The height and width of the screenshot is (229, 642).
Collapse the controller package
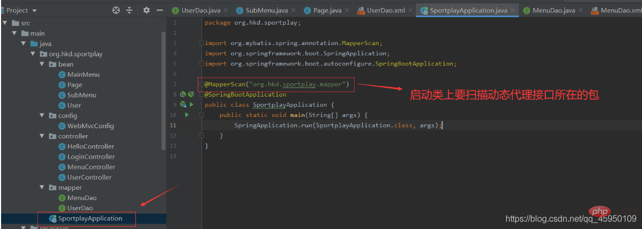pyautogui.click(x=42, y=136)
